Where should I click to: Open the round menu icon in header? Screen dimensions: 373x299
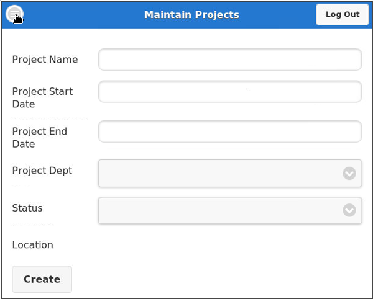pos(14,14)
